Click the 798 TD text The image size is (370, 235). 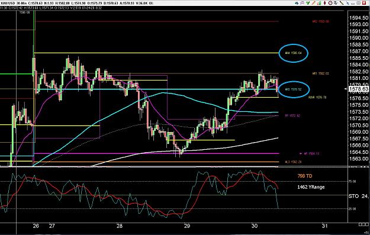pos(305,176)
